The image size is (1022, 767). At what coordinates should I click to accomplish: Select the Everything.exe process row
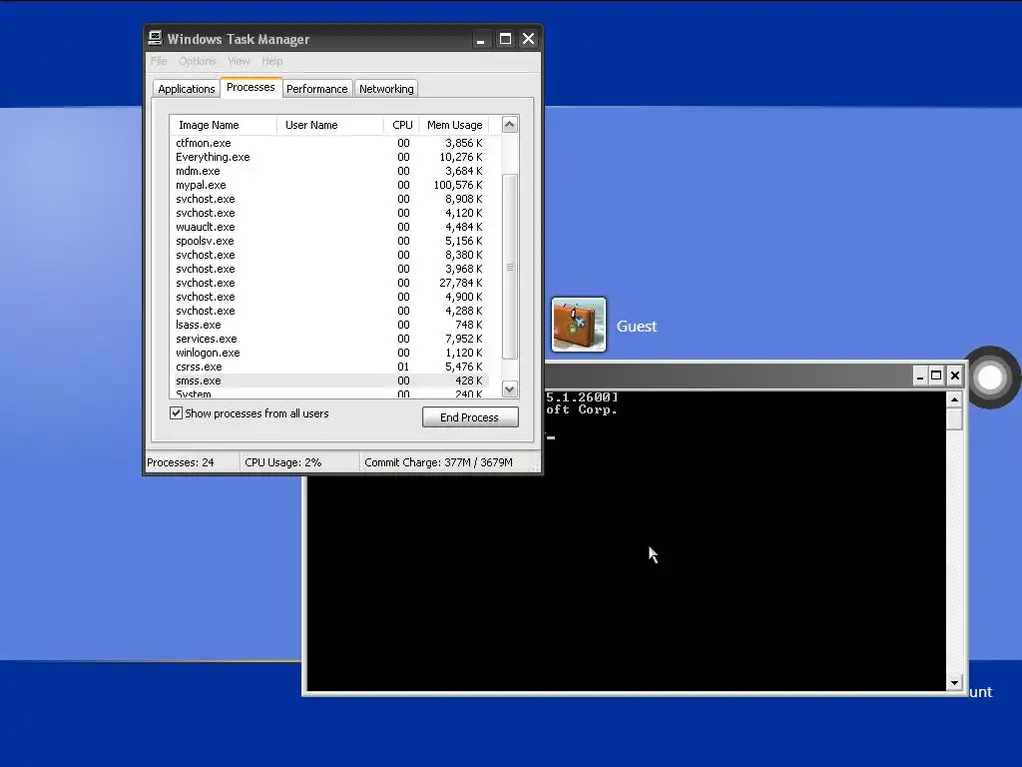click(x=329, y=157)
